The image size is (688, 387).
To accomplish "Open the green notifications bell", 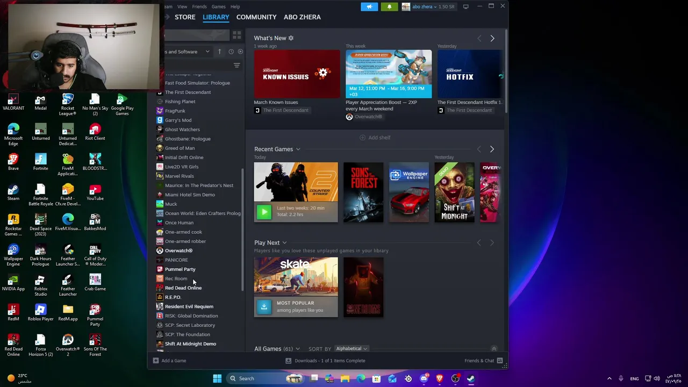I will [x=389, y=6].
